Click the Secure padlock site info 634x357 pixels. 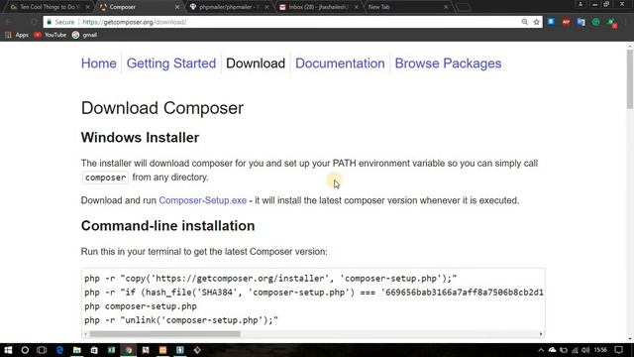[60, 22]
